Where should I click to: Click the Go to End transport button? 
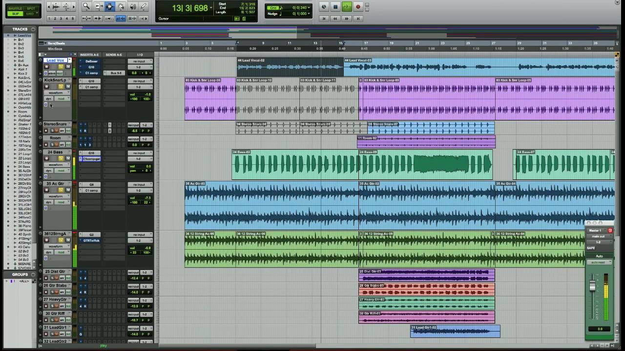358,19
